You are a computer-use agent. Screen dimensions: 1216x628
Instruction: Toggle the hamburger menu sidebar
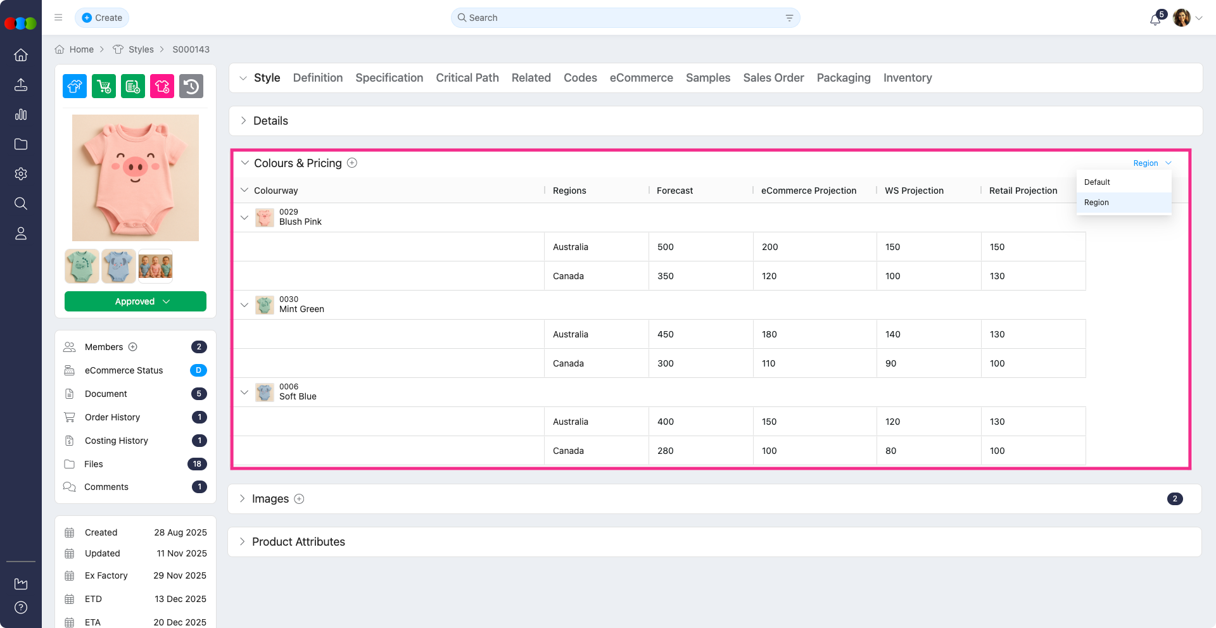coord(58,18)
